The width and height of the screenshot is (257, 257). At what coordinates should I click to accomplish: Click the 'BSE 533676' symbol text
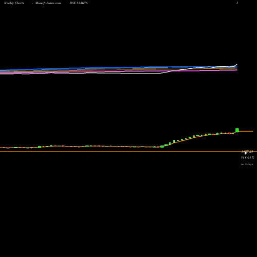coord(79,3)
